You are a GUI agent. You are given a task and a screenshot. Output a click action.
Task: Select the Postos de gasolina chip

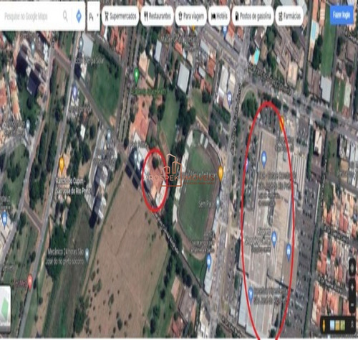[253, 16]
